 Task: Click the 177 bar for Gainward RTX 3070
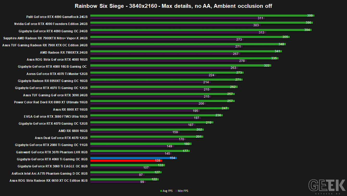tap(140, 151)
